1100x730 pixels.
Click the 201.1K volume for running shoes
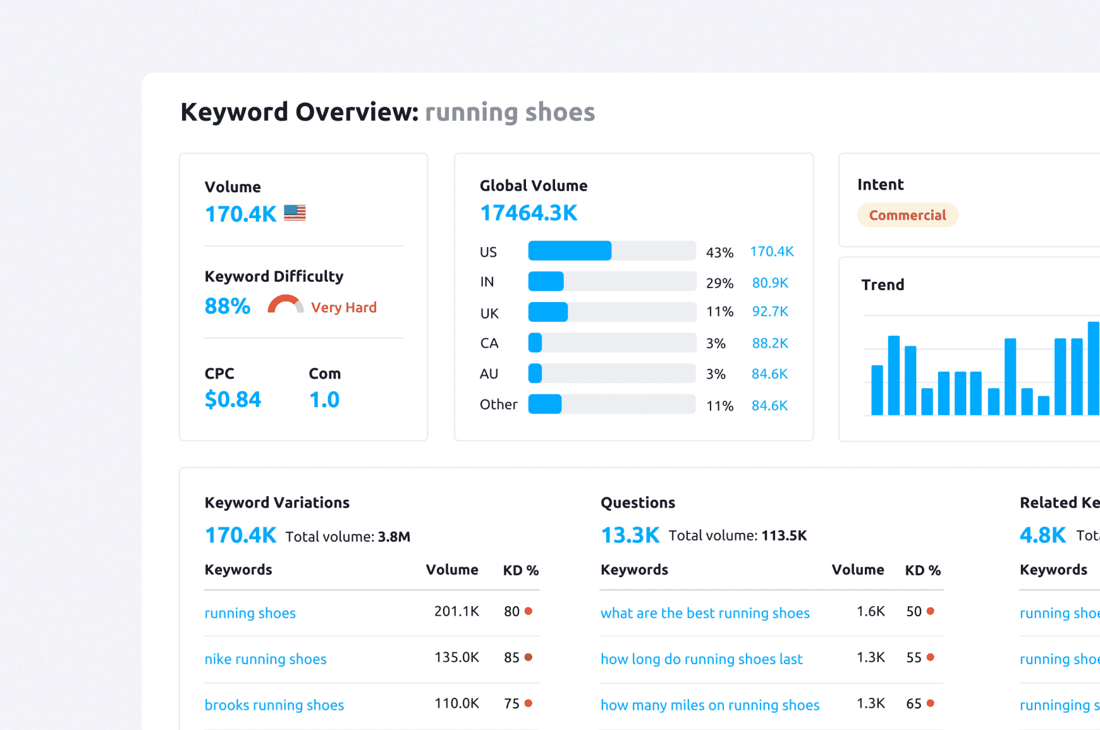pos(456,611)
